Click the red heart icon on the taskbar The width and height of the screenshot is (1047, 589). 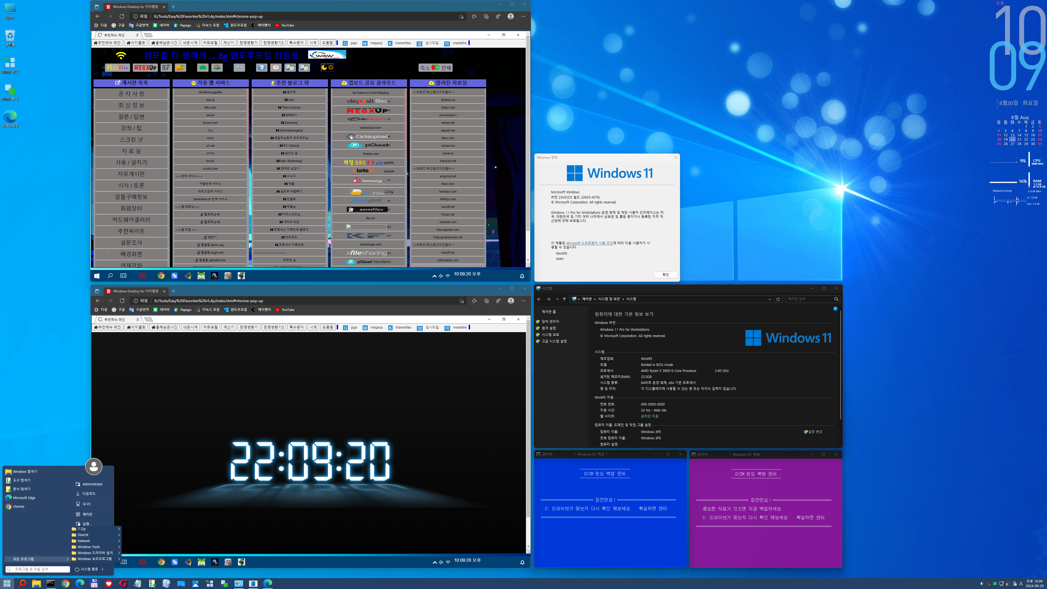[x=109, y=584]
